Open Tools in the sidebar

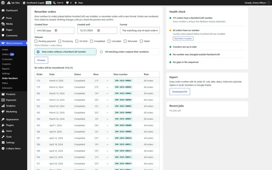(14, 137)
